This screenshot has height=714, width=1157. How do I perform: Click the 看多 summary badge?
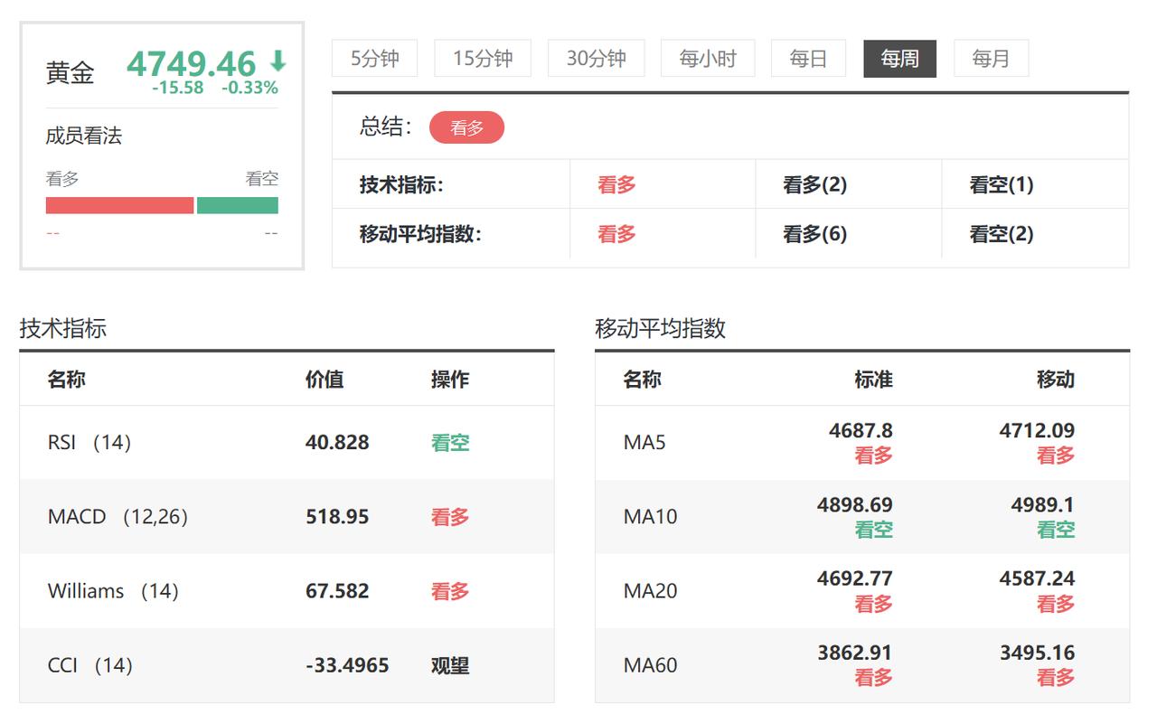click(x=467, y=127)
